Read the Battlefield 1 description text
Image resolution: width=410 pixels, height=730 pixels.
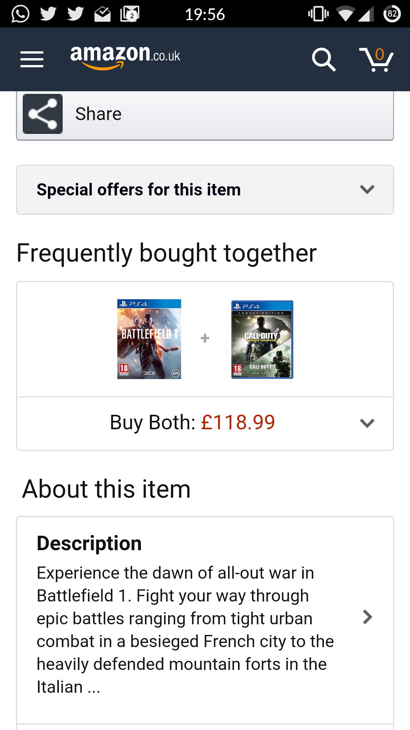[185, 630]
